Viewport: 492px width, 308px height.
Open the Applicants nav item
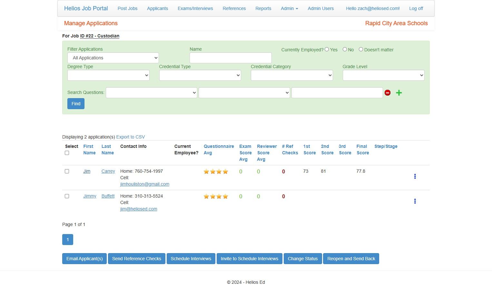(157, 8)
